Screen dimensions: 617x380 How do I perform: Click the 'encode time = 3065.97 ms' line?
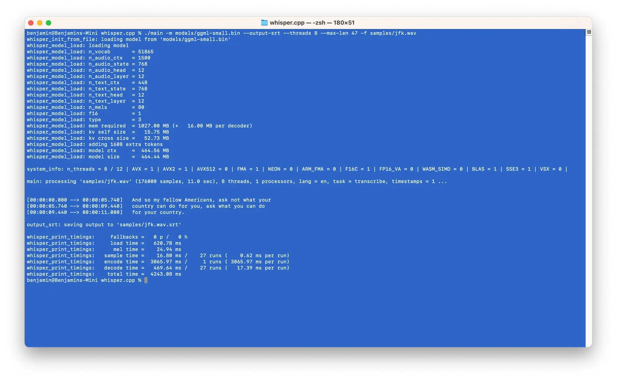click(x=158, y=261)
